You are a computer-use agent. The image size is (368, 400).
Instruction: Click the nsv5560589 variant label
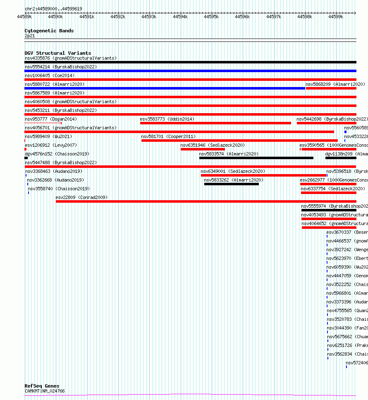[x=356, y=128]
